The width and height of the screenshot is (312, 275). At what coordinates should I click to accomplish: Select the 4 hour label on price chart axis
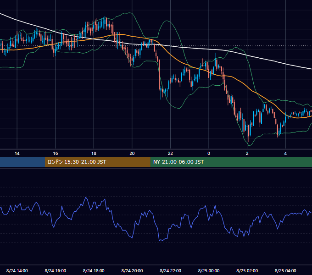[285, 154]
